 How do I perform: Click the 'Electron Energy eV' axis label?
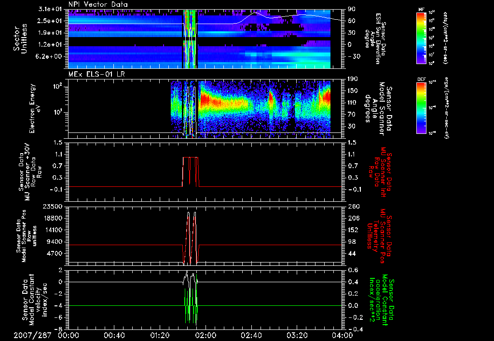pos(35,108)
